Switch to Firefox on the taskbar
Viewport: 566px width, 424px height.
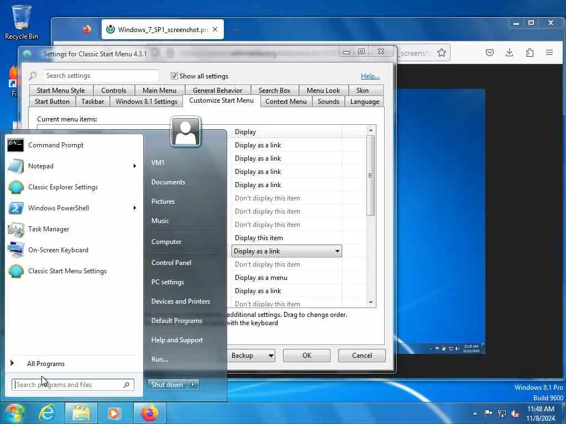point(149,413)
